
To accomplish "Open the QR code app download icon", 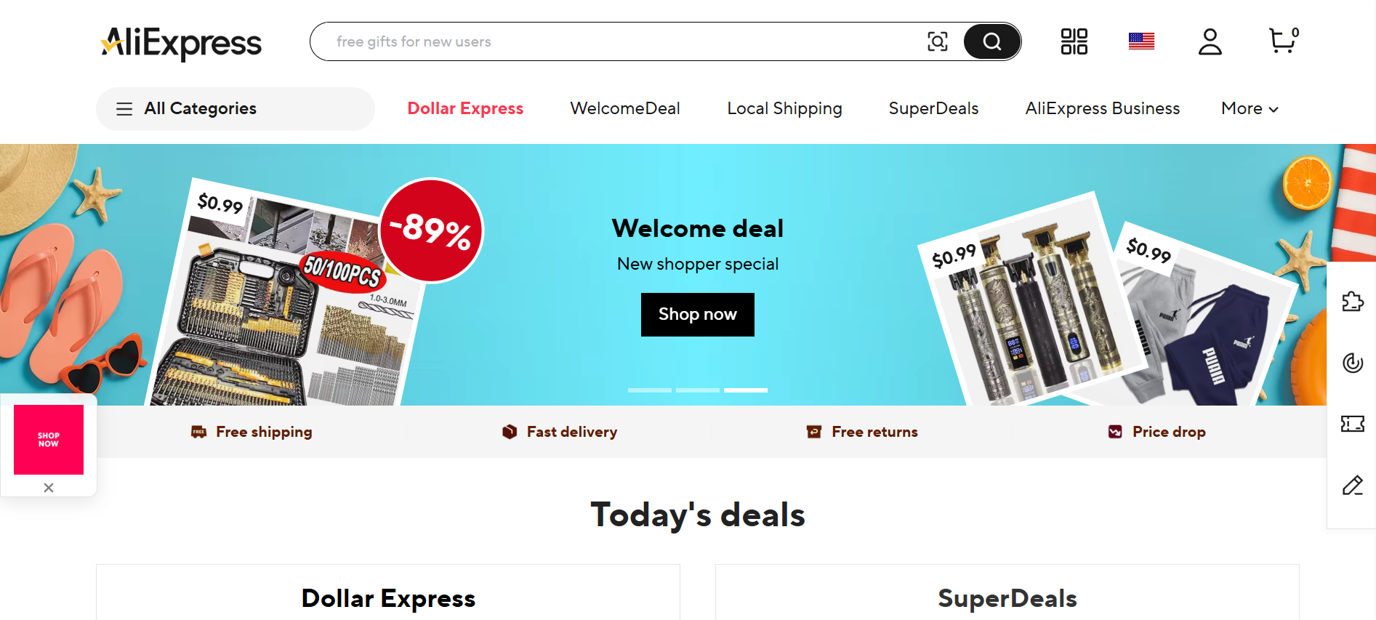I will [1074, 41].
